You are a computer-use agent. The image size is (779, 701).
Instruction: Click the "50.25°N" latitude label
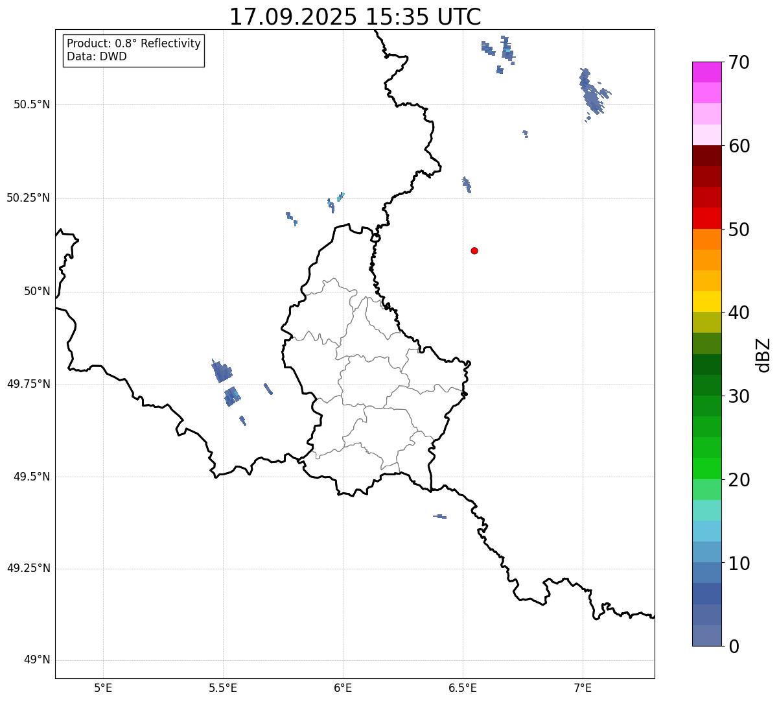click(x=29, y=198)
